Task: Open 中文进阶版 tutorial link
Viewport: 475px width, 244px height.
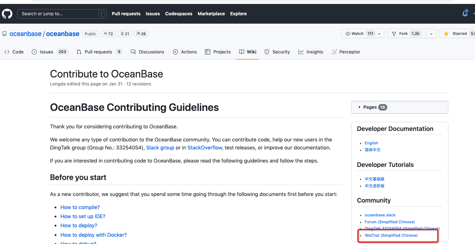Action: click(x=375, y=186)
